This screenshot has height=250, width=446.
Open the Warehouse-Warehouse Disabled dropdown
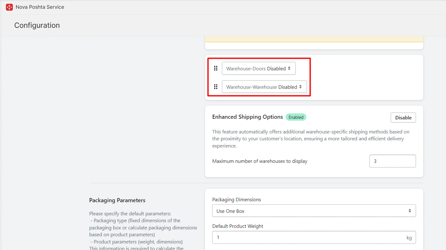[x=264, y=87]
